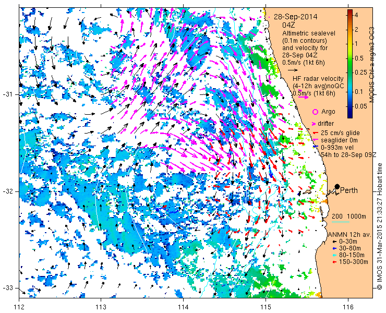Click the black 0-30m ANMN legend arrow
This screenshot has height=313, width=386.
334,242
